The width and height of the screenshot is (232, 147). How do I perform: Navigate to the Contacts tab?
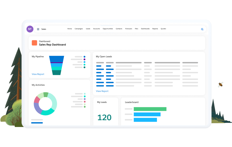coord(119,29)
